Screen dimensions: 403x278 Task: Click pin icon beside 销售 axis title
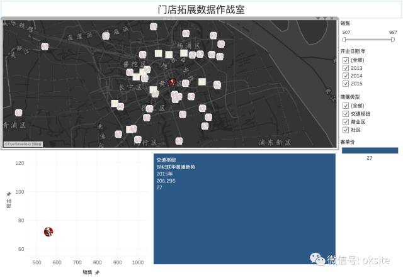click(97, 272)
